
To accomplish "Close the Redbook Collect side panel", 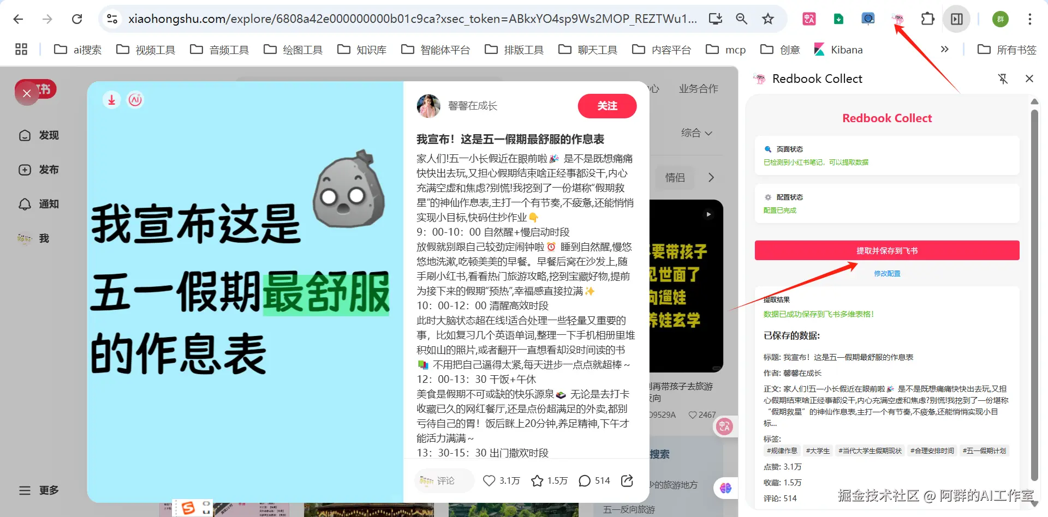I will pyautogui.click(x=1029, y=79).
